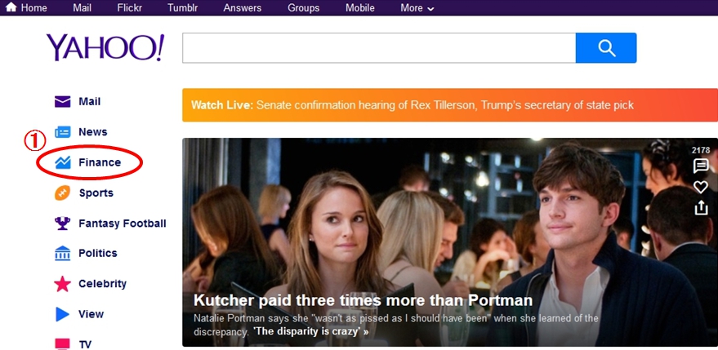Click the magnifying glass search button
The image size is (718, 350).
click(606, 47)
